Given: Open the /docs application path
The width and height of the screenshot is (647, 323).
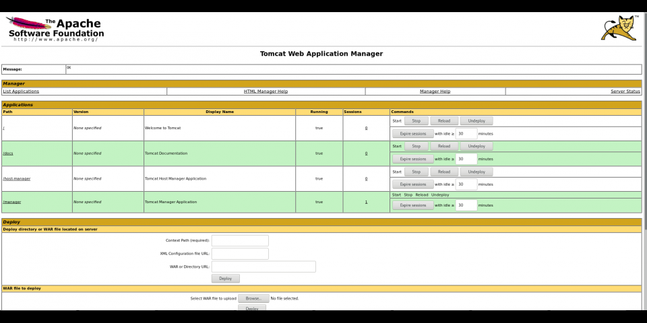Looking at the screenshot, I should [x=8, y=153].
